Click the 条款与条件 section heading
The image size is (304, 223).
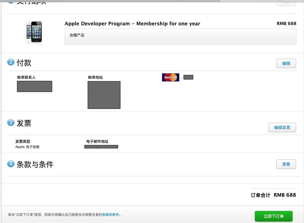[35, 165]
